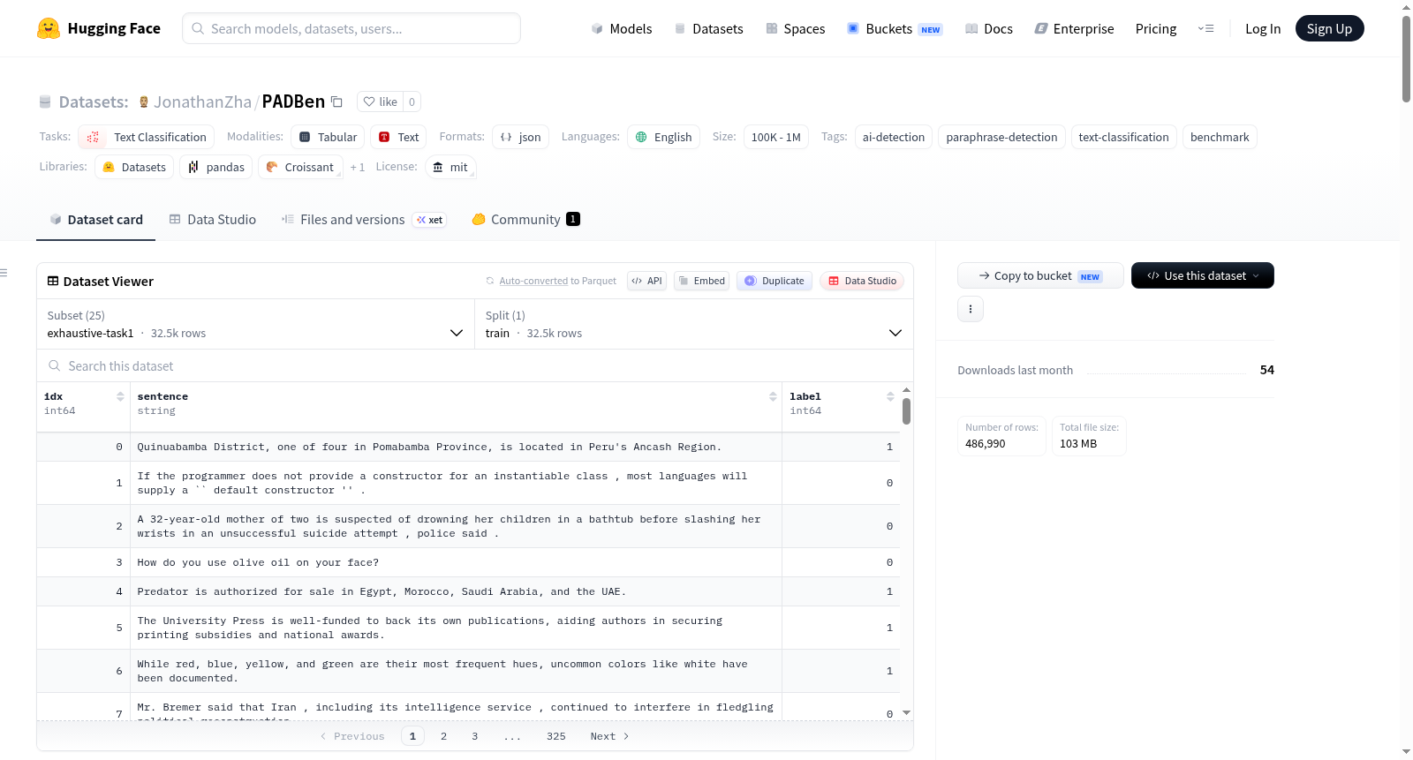This screenshot has height=760, width=1413.
Task: Select the text-classification tag
Action: tap(1123, 137)
